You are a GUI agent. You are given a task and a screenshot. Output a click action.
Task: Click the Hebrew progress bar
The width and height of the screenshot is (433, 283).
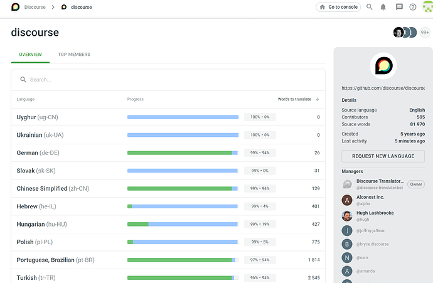[183, 206]
